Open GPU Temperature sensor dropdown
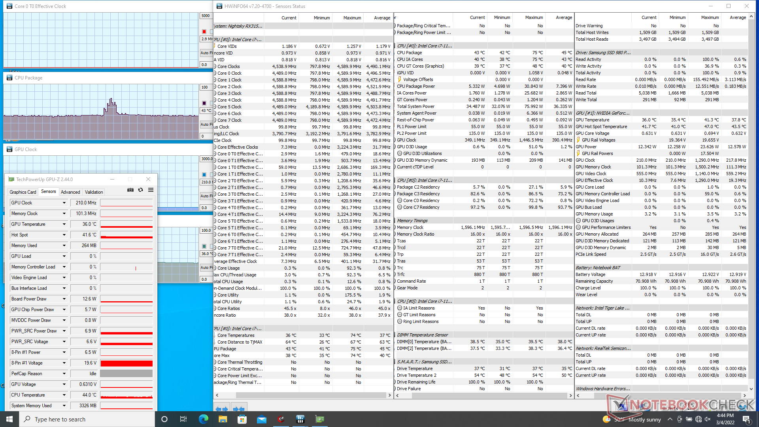Screen dimensions: 759x427 pos(64,224)
